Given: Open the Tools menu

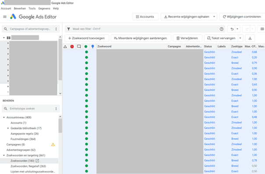Looking at the screenshot, I should click(32, 8).
